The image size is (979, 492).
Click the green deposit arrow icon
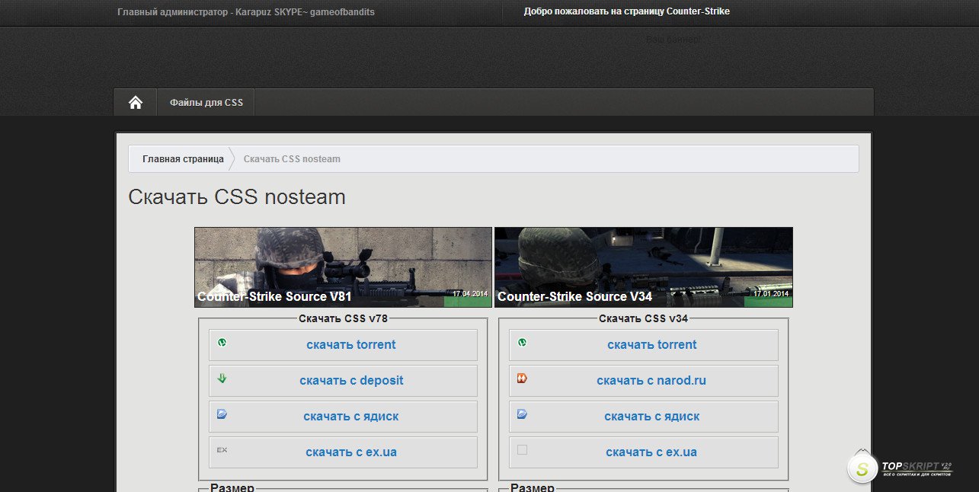click(222, 378)
